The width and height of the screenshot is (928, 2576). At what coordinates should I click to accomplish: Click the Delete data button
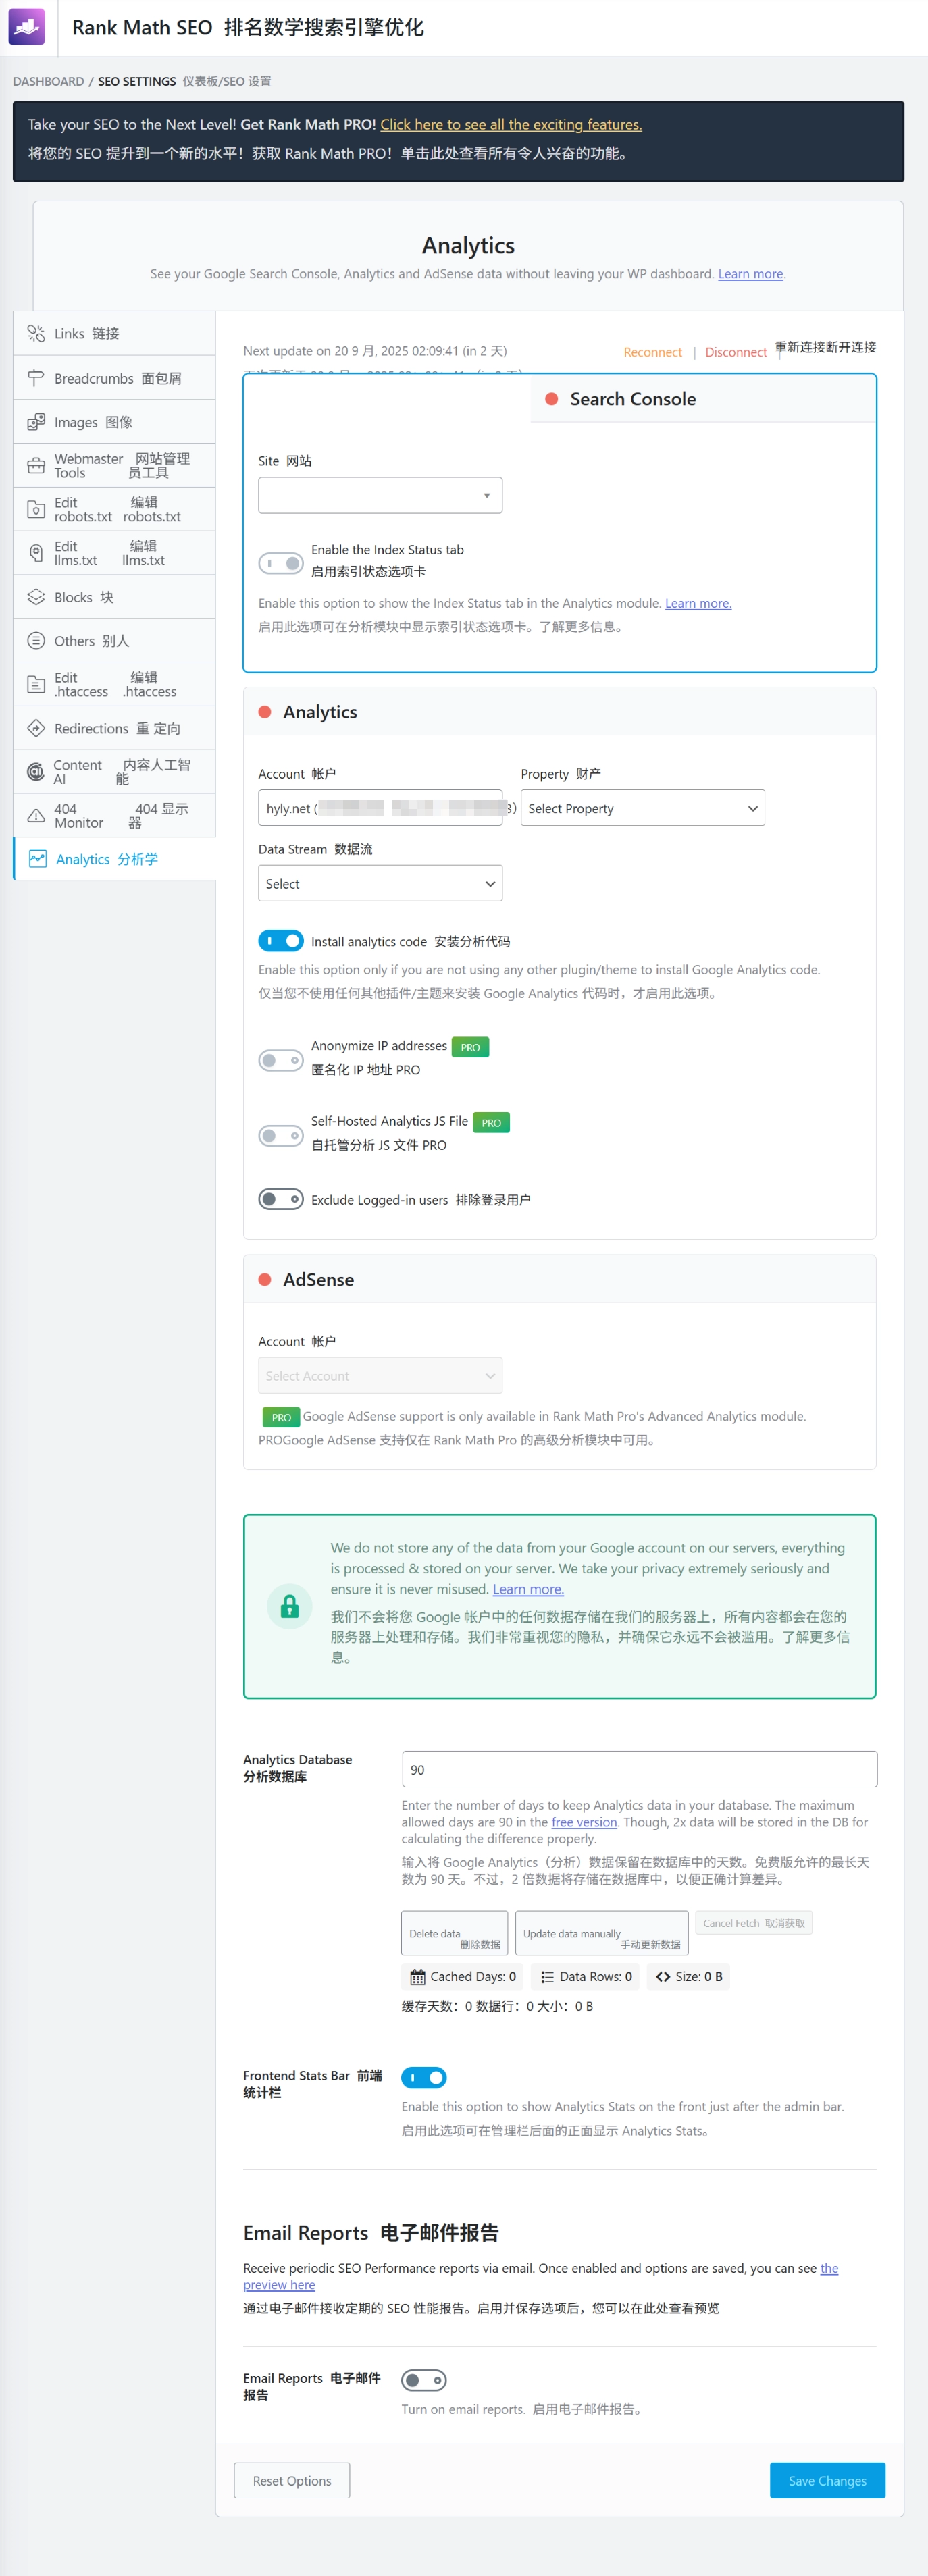point(455,1933)
